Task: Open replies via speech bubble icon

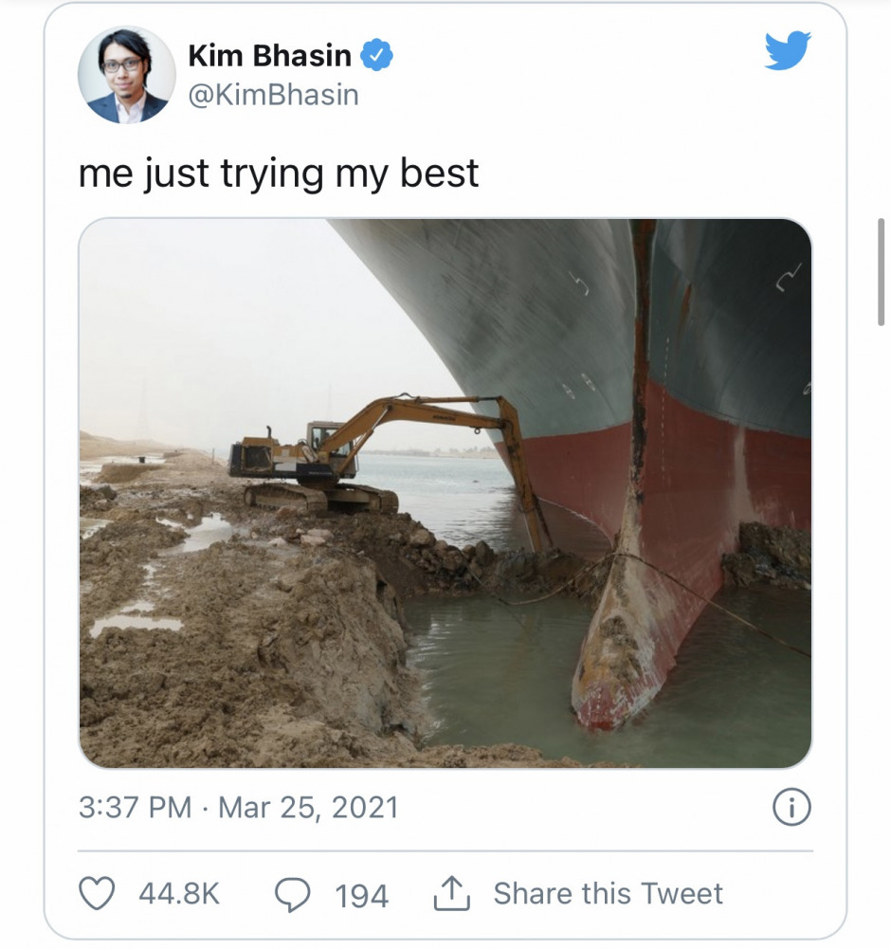Action: click(293, 895)
